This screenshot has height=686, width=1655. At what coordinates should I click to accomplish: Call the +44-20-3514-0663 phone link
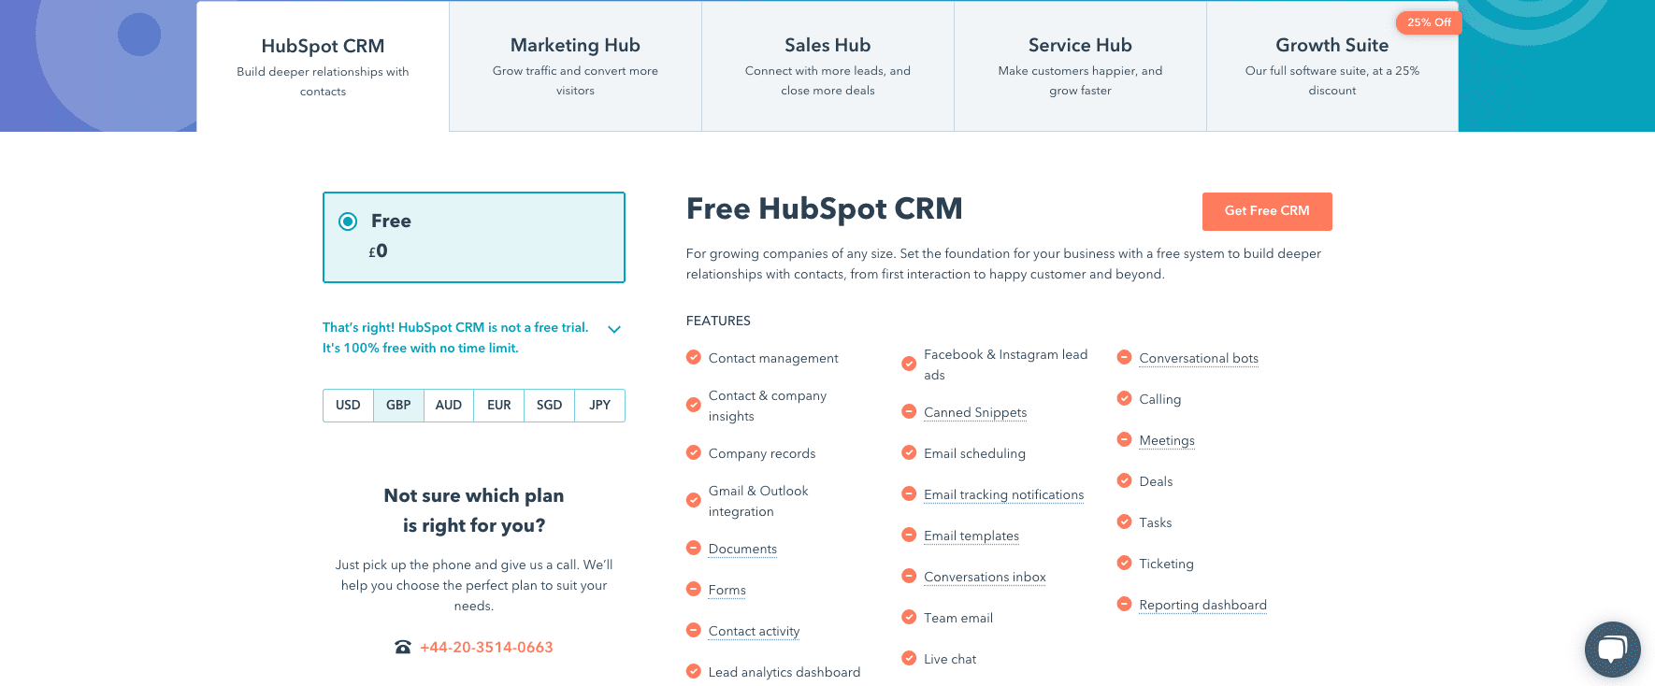coord(486,647)
